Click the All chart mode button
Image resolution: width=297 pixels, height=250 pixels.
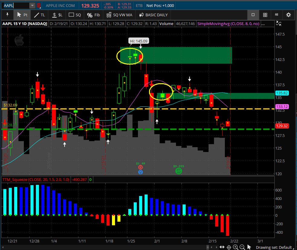click(x=276, y=15)
